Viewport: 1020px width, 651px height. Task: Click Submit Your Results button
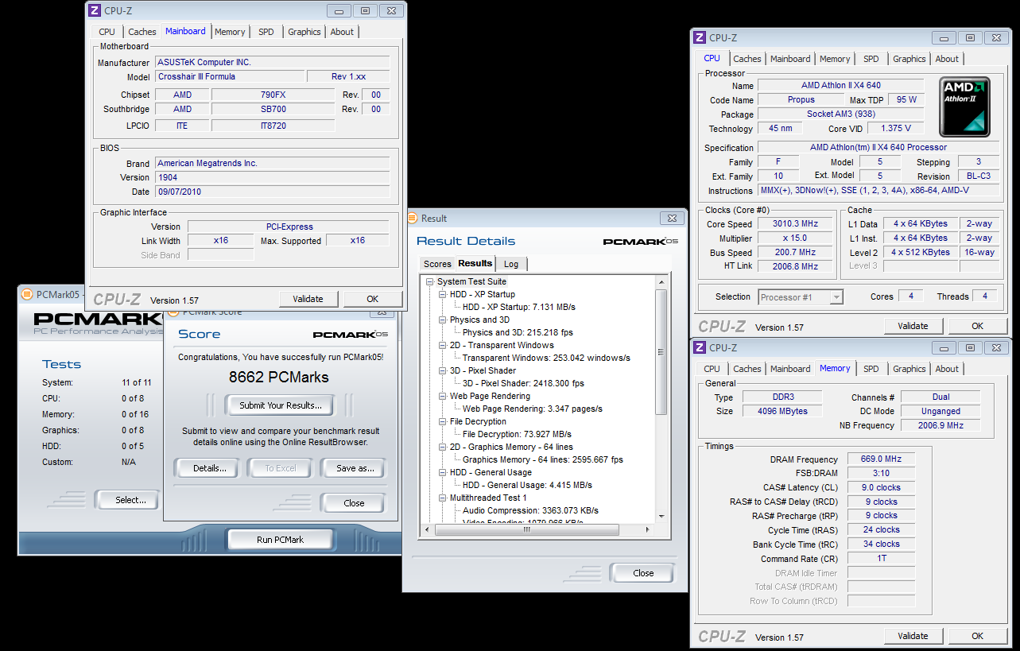[281, 405]
